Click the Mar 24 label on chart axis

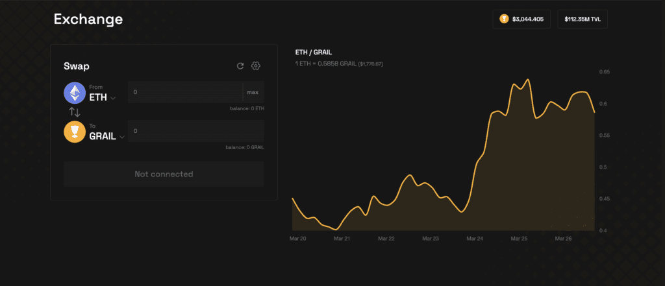pos(475,239)
